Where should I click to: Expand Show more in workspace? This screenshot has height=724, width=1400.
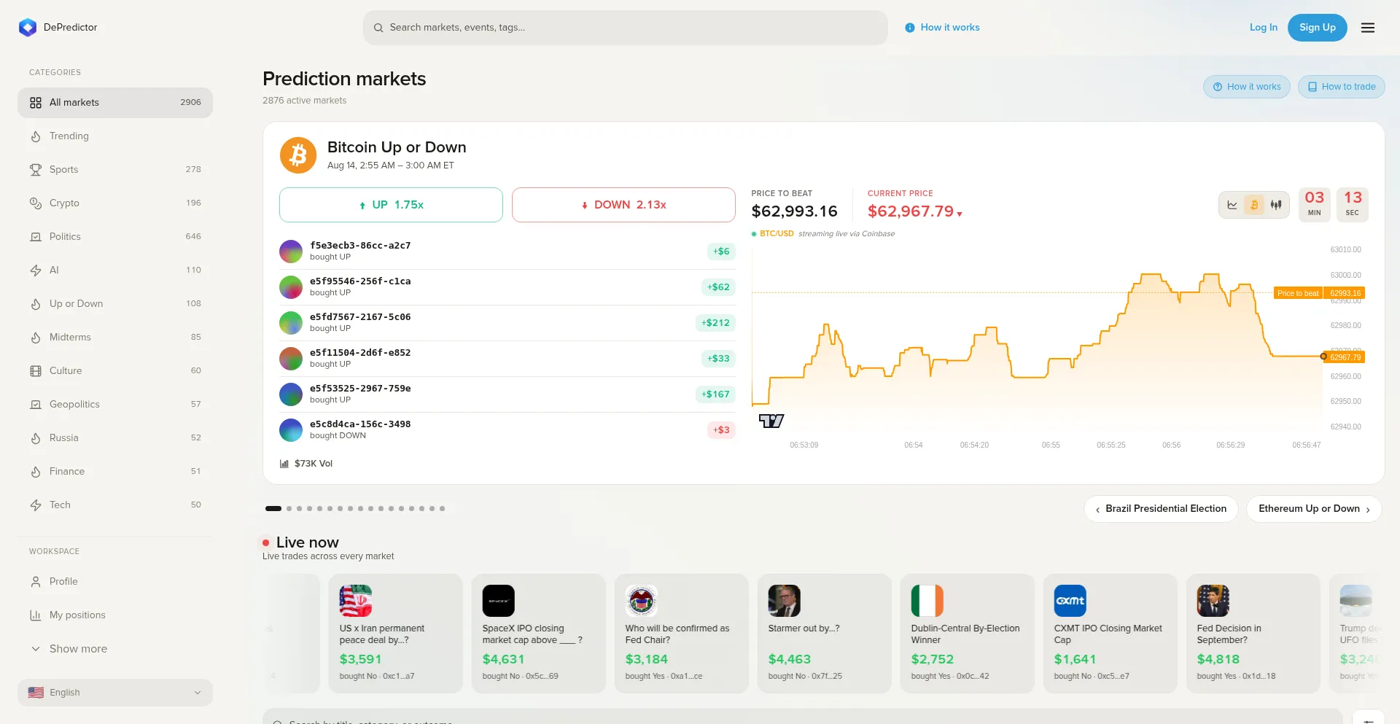coord(115,649)
